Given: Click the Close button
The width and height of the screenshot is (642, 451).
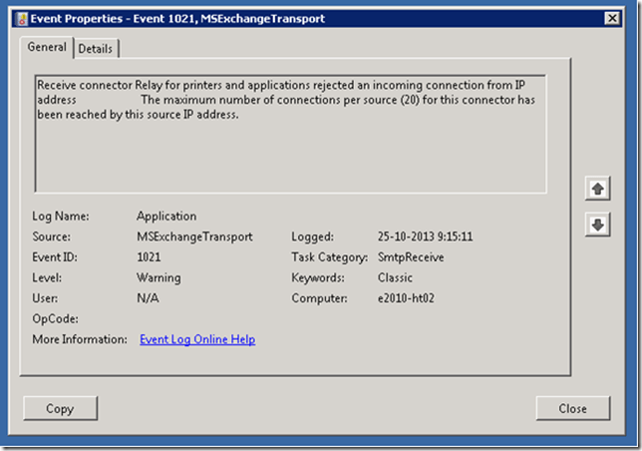Looking at the screenshot, I should click(x=572, y=408).
